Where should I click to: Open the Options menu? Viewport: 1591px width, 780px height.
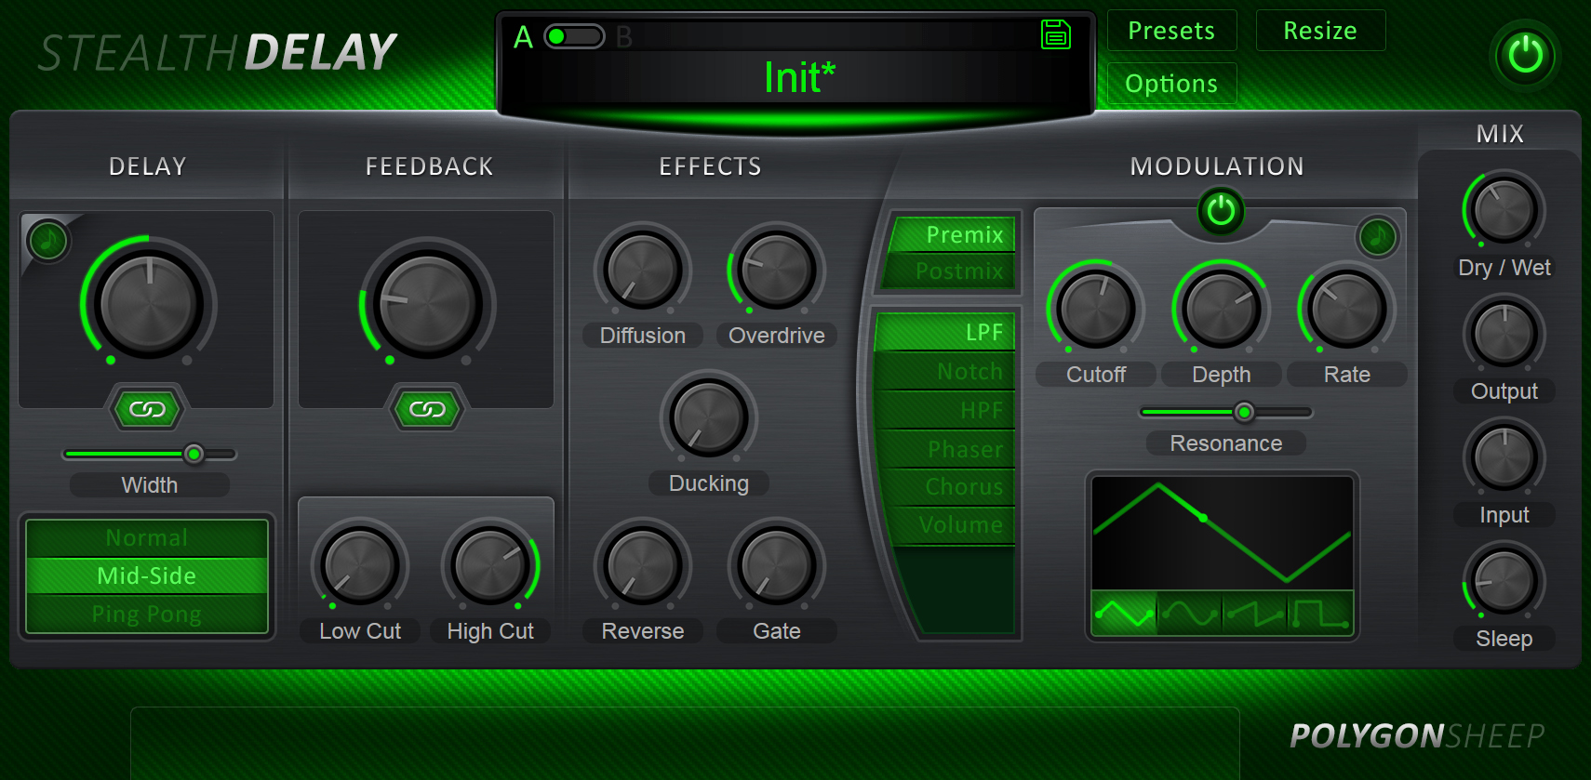[1171, 84]
